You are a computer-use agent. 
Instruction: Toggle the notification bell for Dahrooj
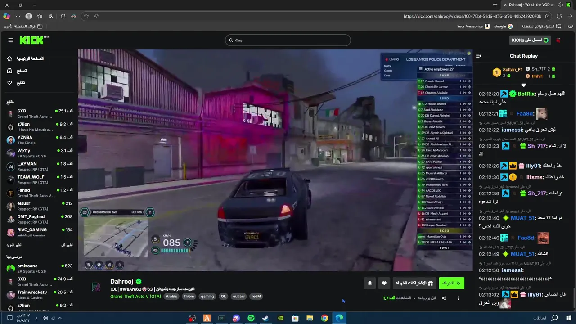370,283
